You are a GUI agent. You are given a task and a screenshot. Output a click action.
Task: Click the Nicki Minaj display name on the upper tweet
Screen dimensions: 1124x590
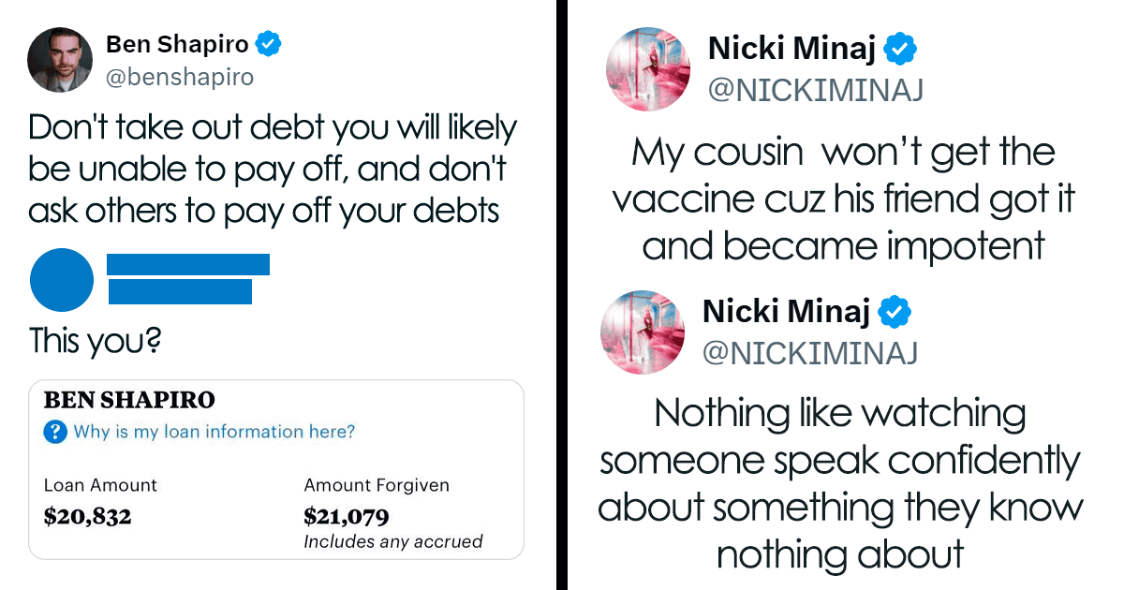click(791, 49)
